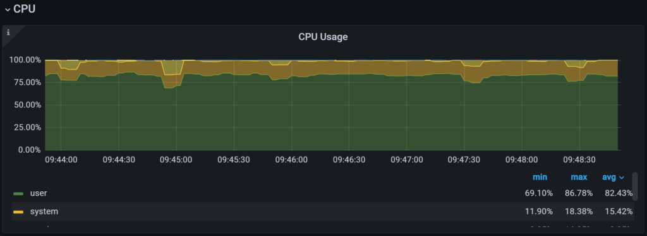This screenshot has width=647, height=236.
Task: Click system max value 18.38%
Action: click(579, 211)
